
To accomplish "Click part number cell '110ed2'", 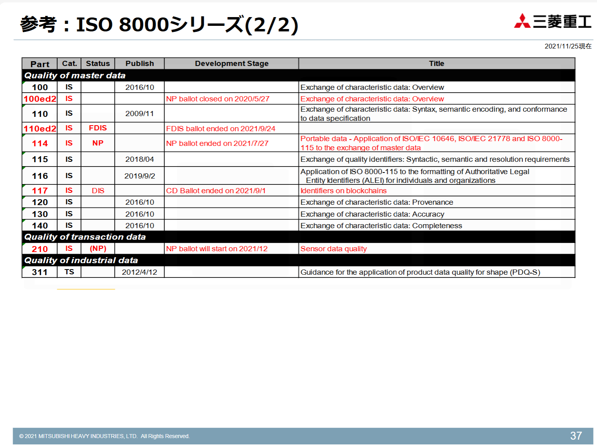I will [40, 128].
